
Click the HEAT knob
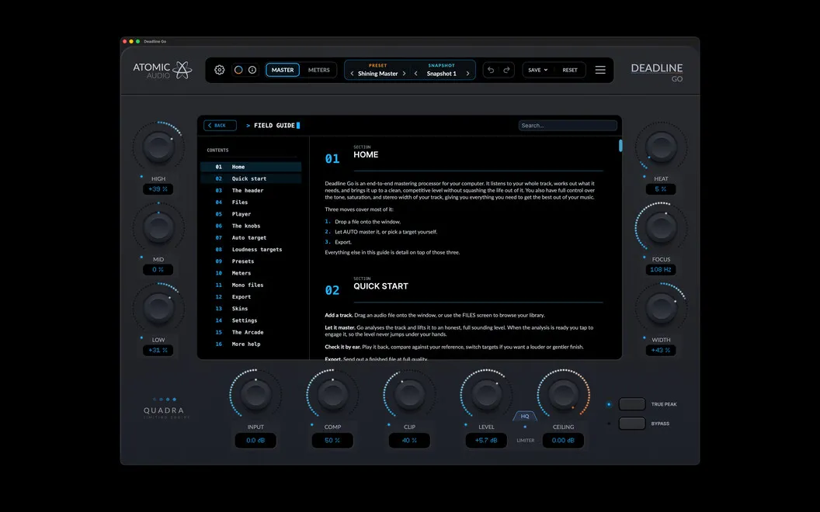point(661,147)
